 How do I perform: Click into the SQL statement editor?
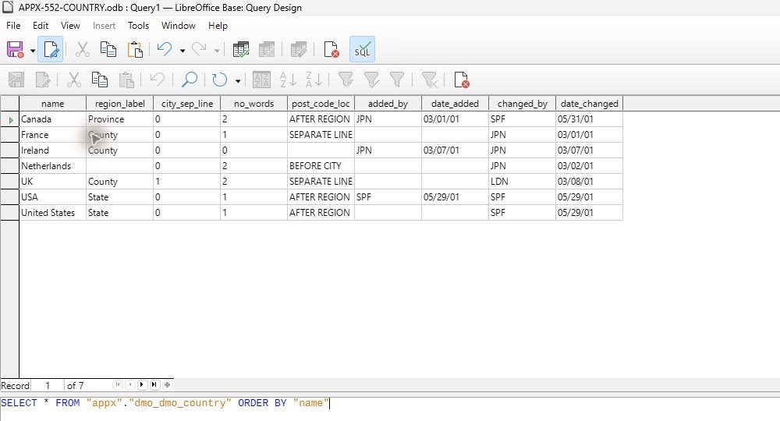[x=390, y=409]
